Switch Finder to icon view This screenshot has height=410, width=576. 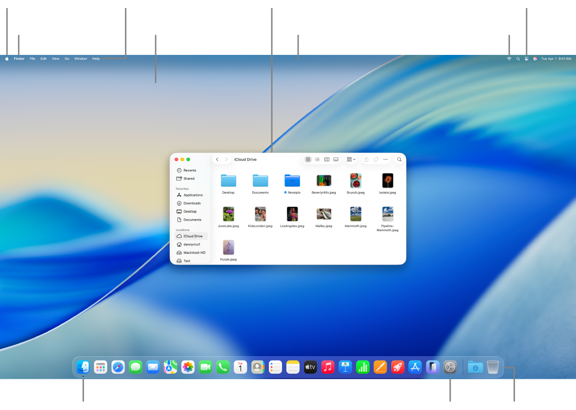pyautogui.click(x=308, y=160)
